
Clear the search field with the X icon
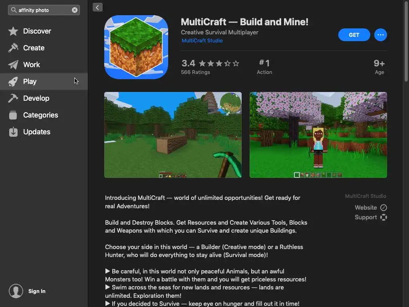pos(75,10)
